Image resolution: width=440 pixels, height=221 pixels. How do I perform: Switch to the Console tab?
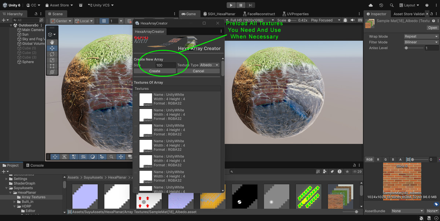point(34,165)
